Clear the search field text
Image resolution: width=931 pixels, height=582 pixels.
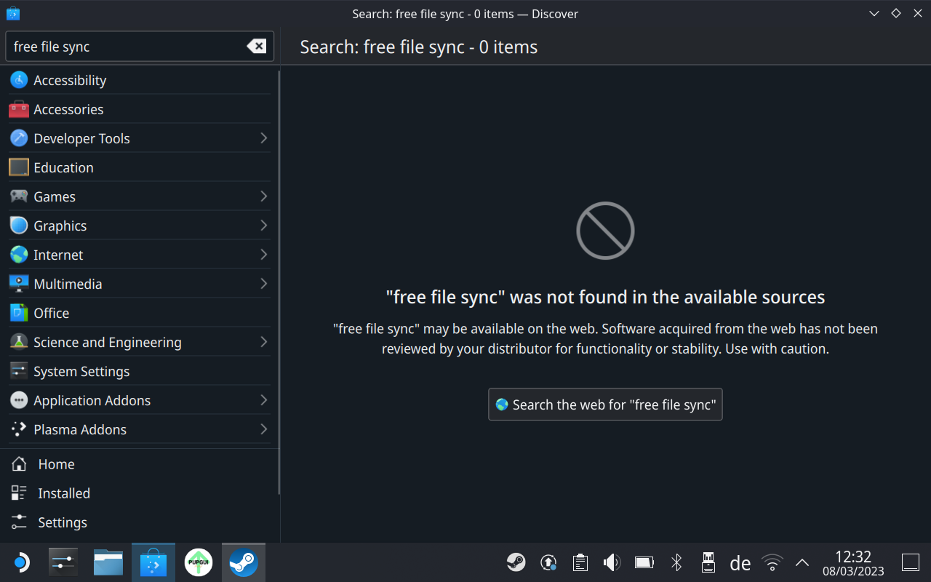(256, 47)
